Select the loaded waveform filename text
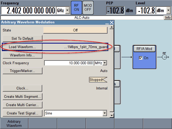Screen dimensions: 172x129 [86, 47]
